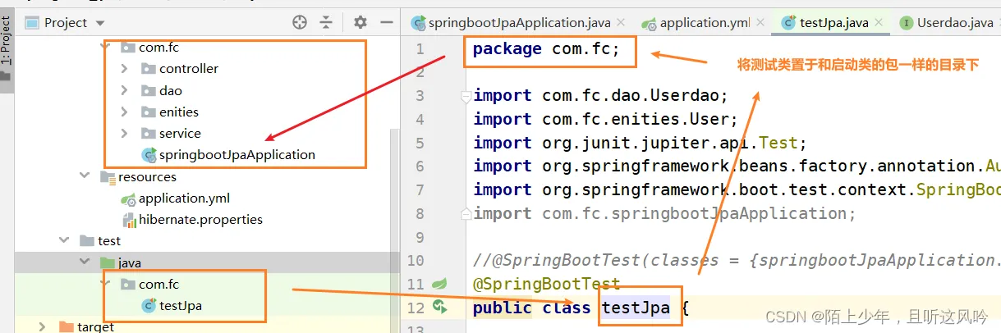Click the Spring leaf gutter icon on line 11
This screenshot has height=333, width=1001.
pos(439,284)
